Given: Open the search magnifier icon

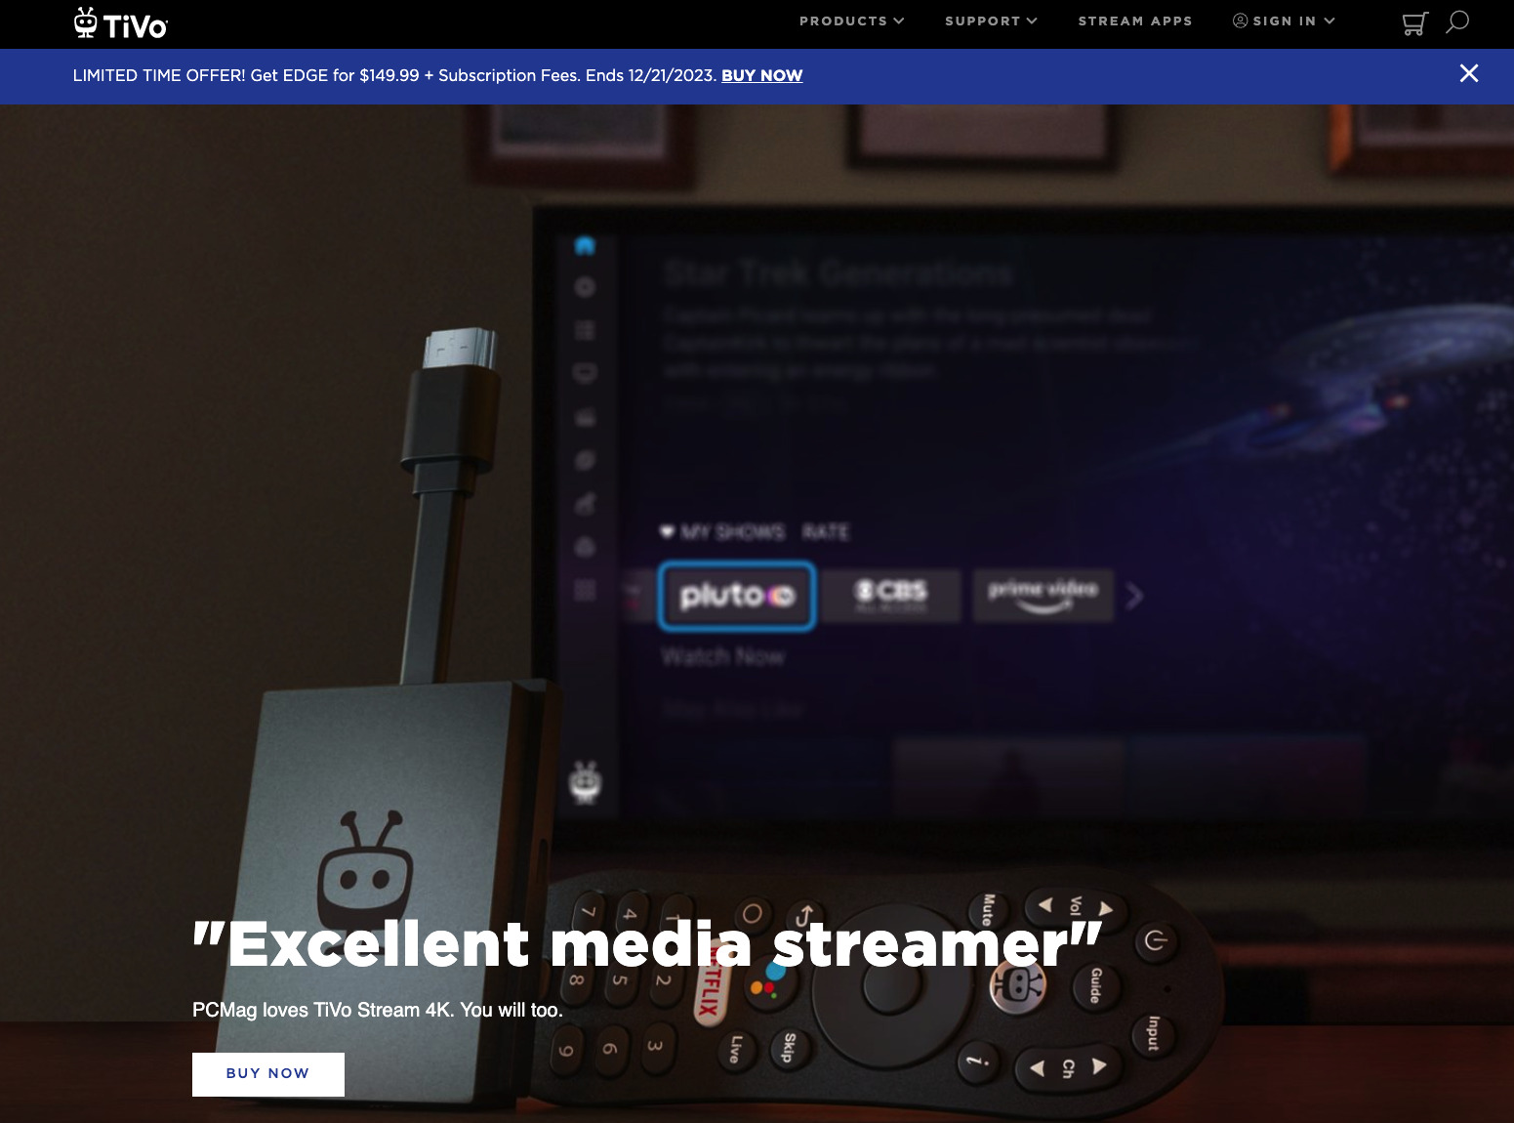Looking at the screenshot, I should 1457,21.
